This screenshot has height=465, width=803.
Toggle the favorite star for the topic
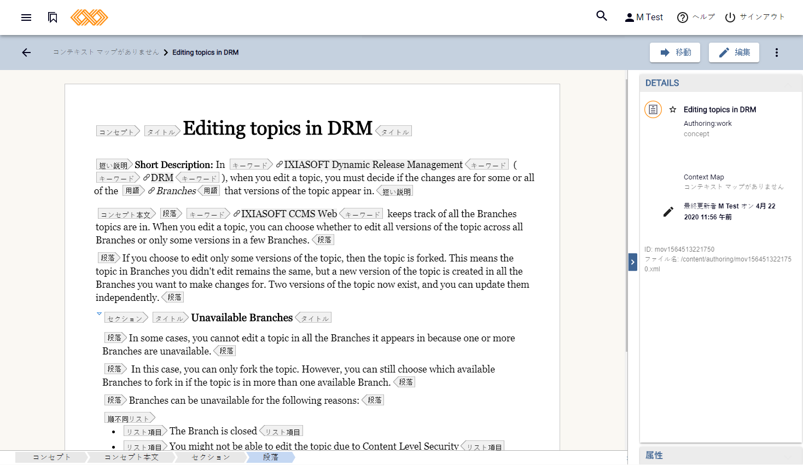673,109
